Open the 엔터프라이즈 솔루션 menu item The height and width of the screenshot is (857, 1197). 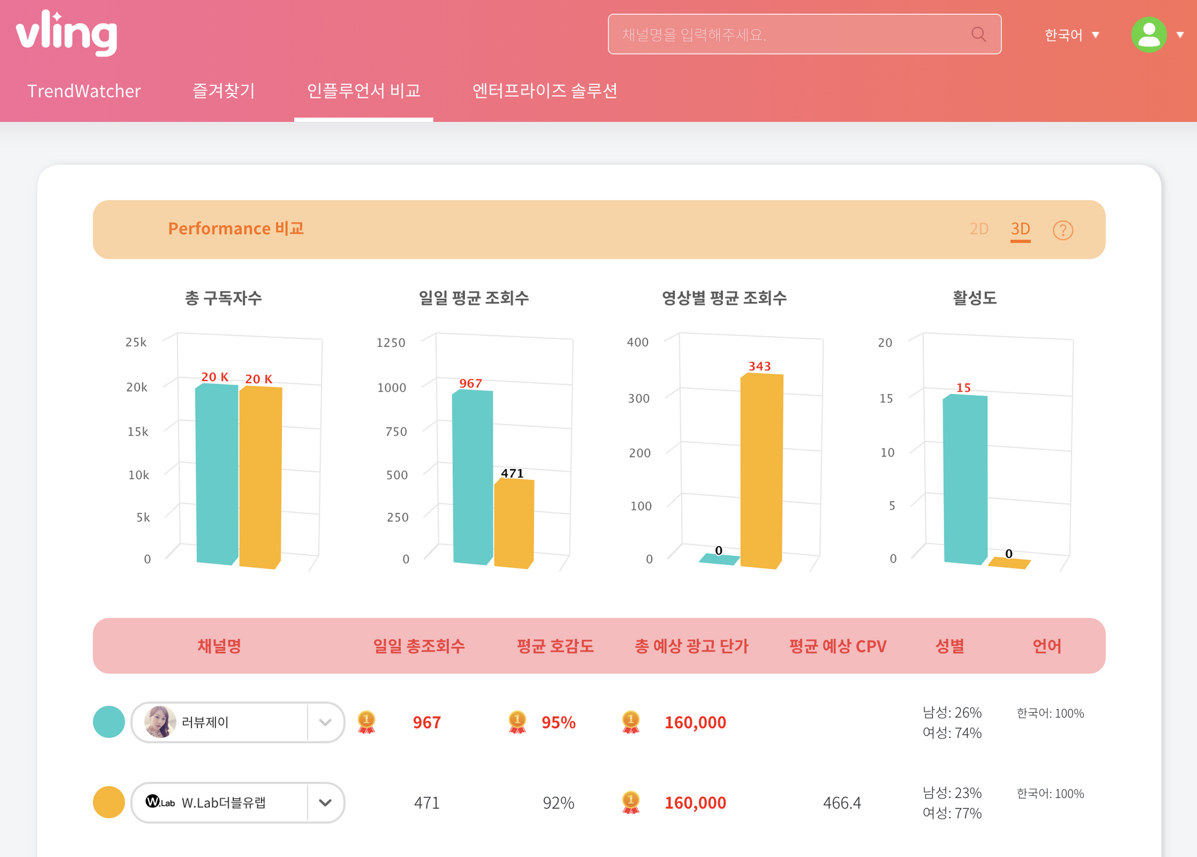[x=545, y=91]
